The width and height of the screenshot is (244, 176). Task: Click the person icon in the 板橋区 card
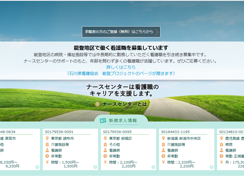[x=105, y=150]
